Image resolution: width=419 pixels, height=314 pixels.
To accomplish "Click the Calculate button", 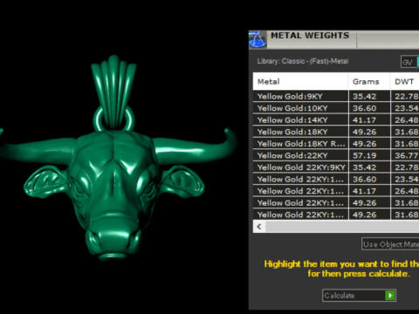I will 359,296.
